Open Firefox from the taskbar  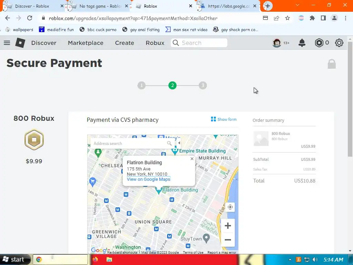[x=95, y=259]
